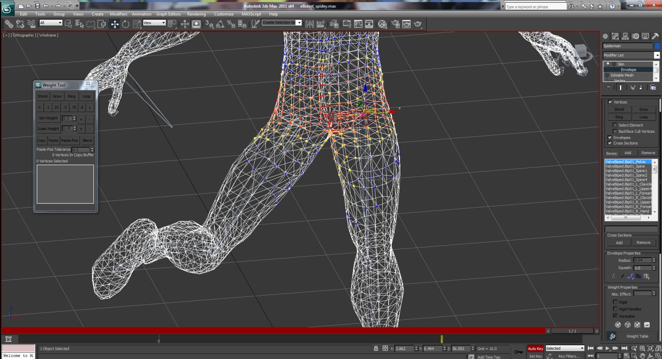The height and width of the screenshot is (359, 662).
Task: Open the Customize menu
Action: click(x=224, y=14)
